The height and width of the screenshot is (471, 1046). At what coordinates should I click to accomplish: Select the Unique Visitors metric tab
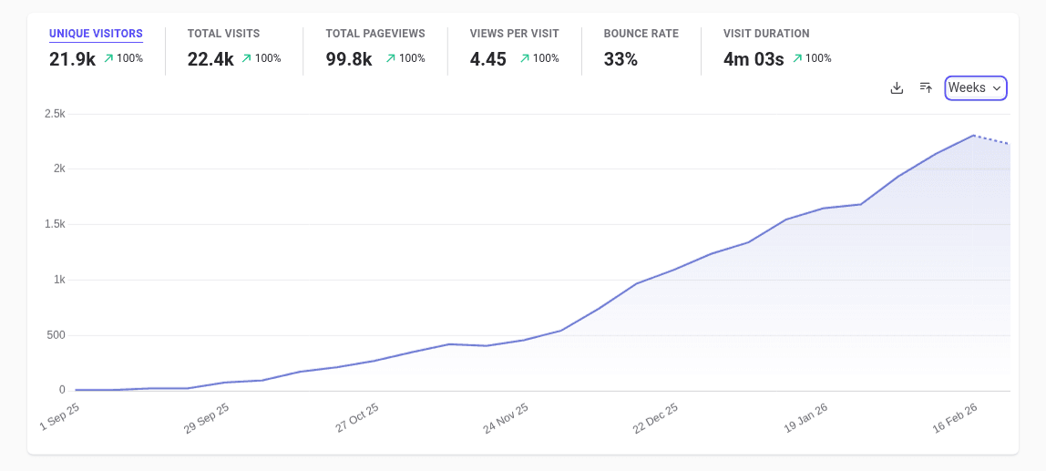coord(96,34)
